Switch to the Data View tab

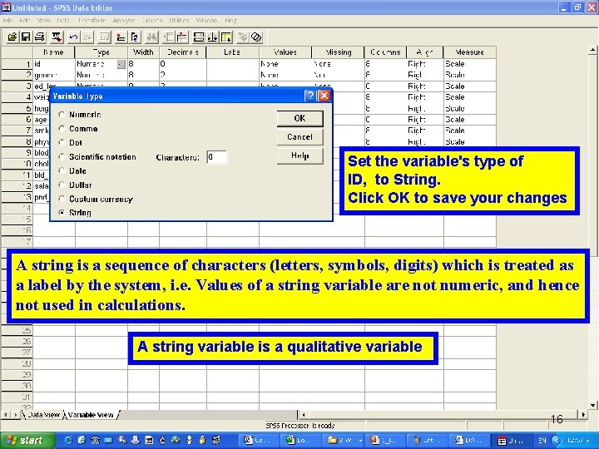coord(43,415)
